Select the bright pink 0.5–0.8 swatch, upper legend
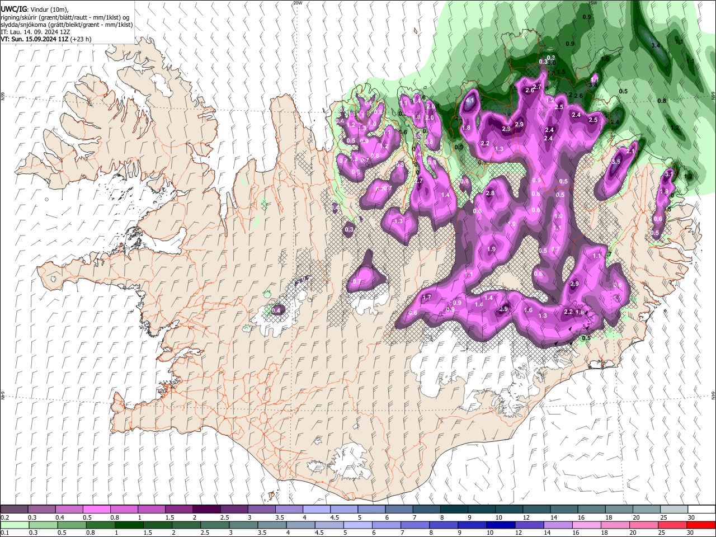 pos(96,510)
